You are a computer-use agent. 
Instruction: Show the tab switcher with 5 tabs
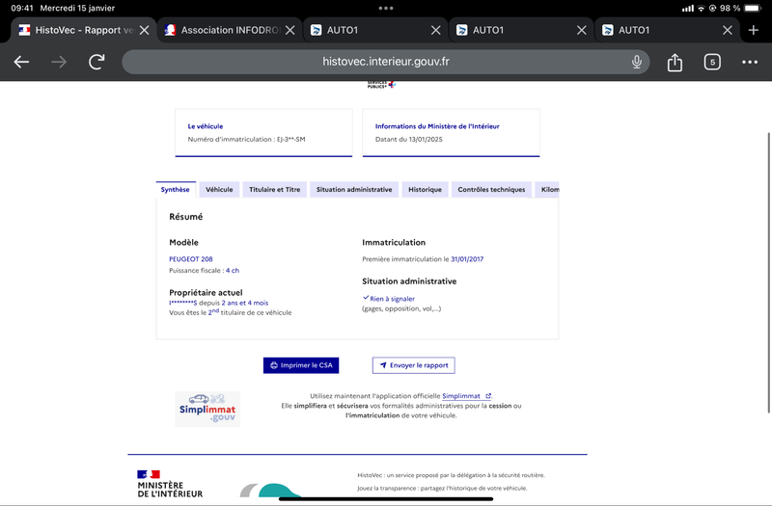coord(712,62)
